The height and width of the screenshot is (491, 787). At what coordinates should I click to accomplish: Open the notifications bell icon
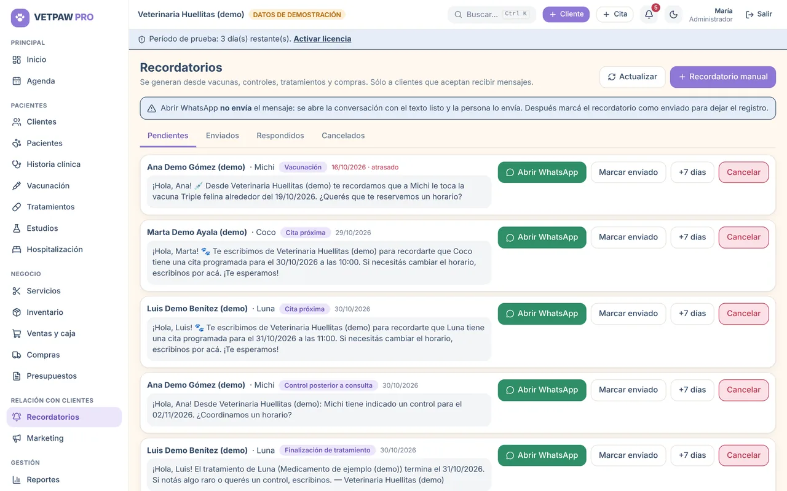(649, 15)
